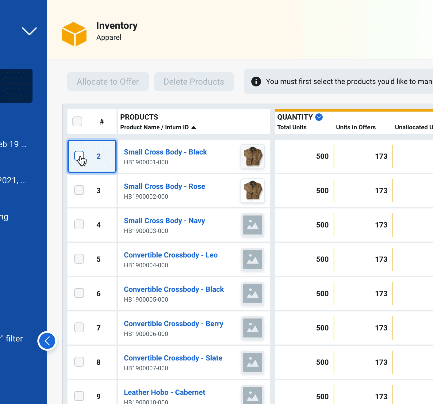Check the box for row 3
433x404 pixels.
coord(79,190)
